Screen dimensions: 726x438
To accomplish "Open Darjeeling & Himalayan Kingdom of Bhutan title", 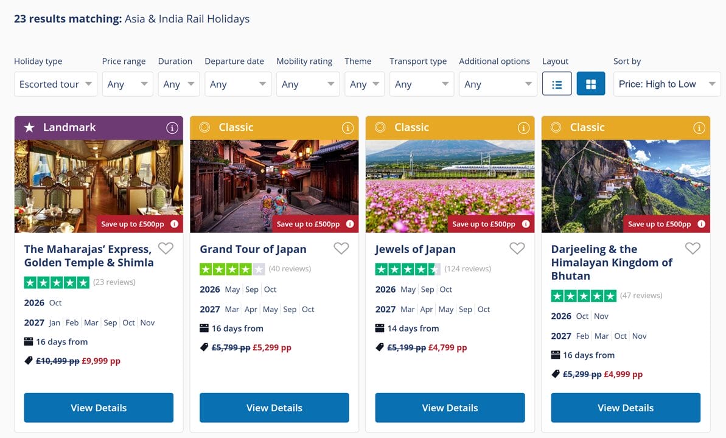I will click(x=612, y=263).
